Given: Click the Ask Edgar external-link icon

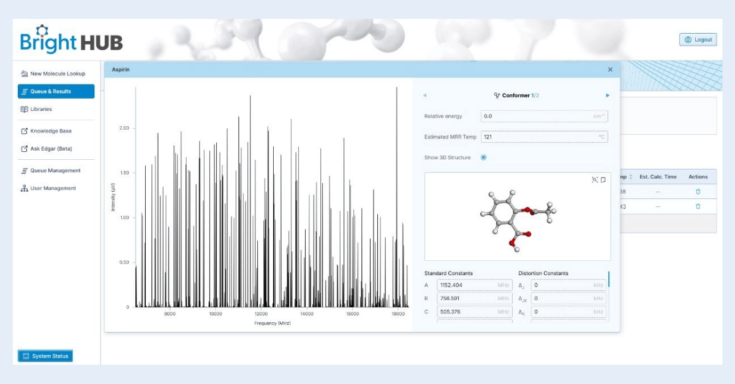Looking at the screenshot, I should click(24, 149).
